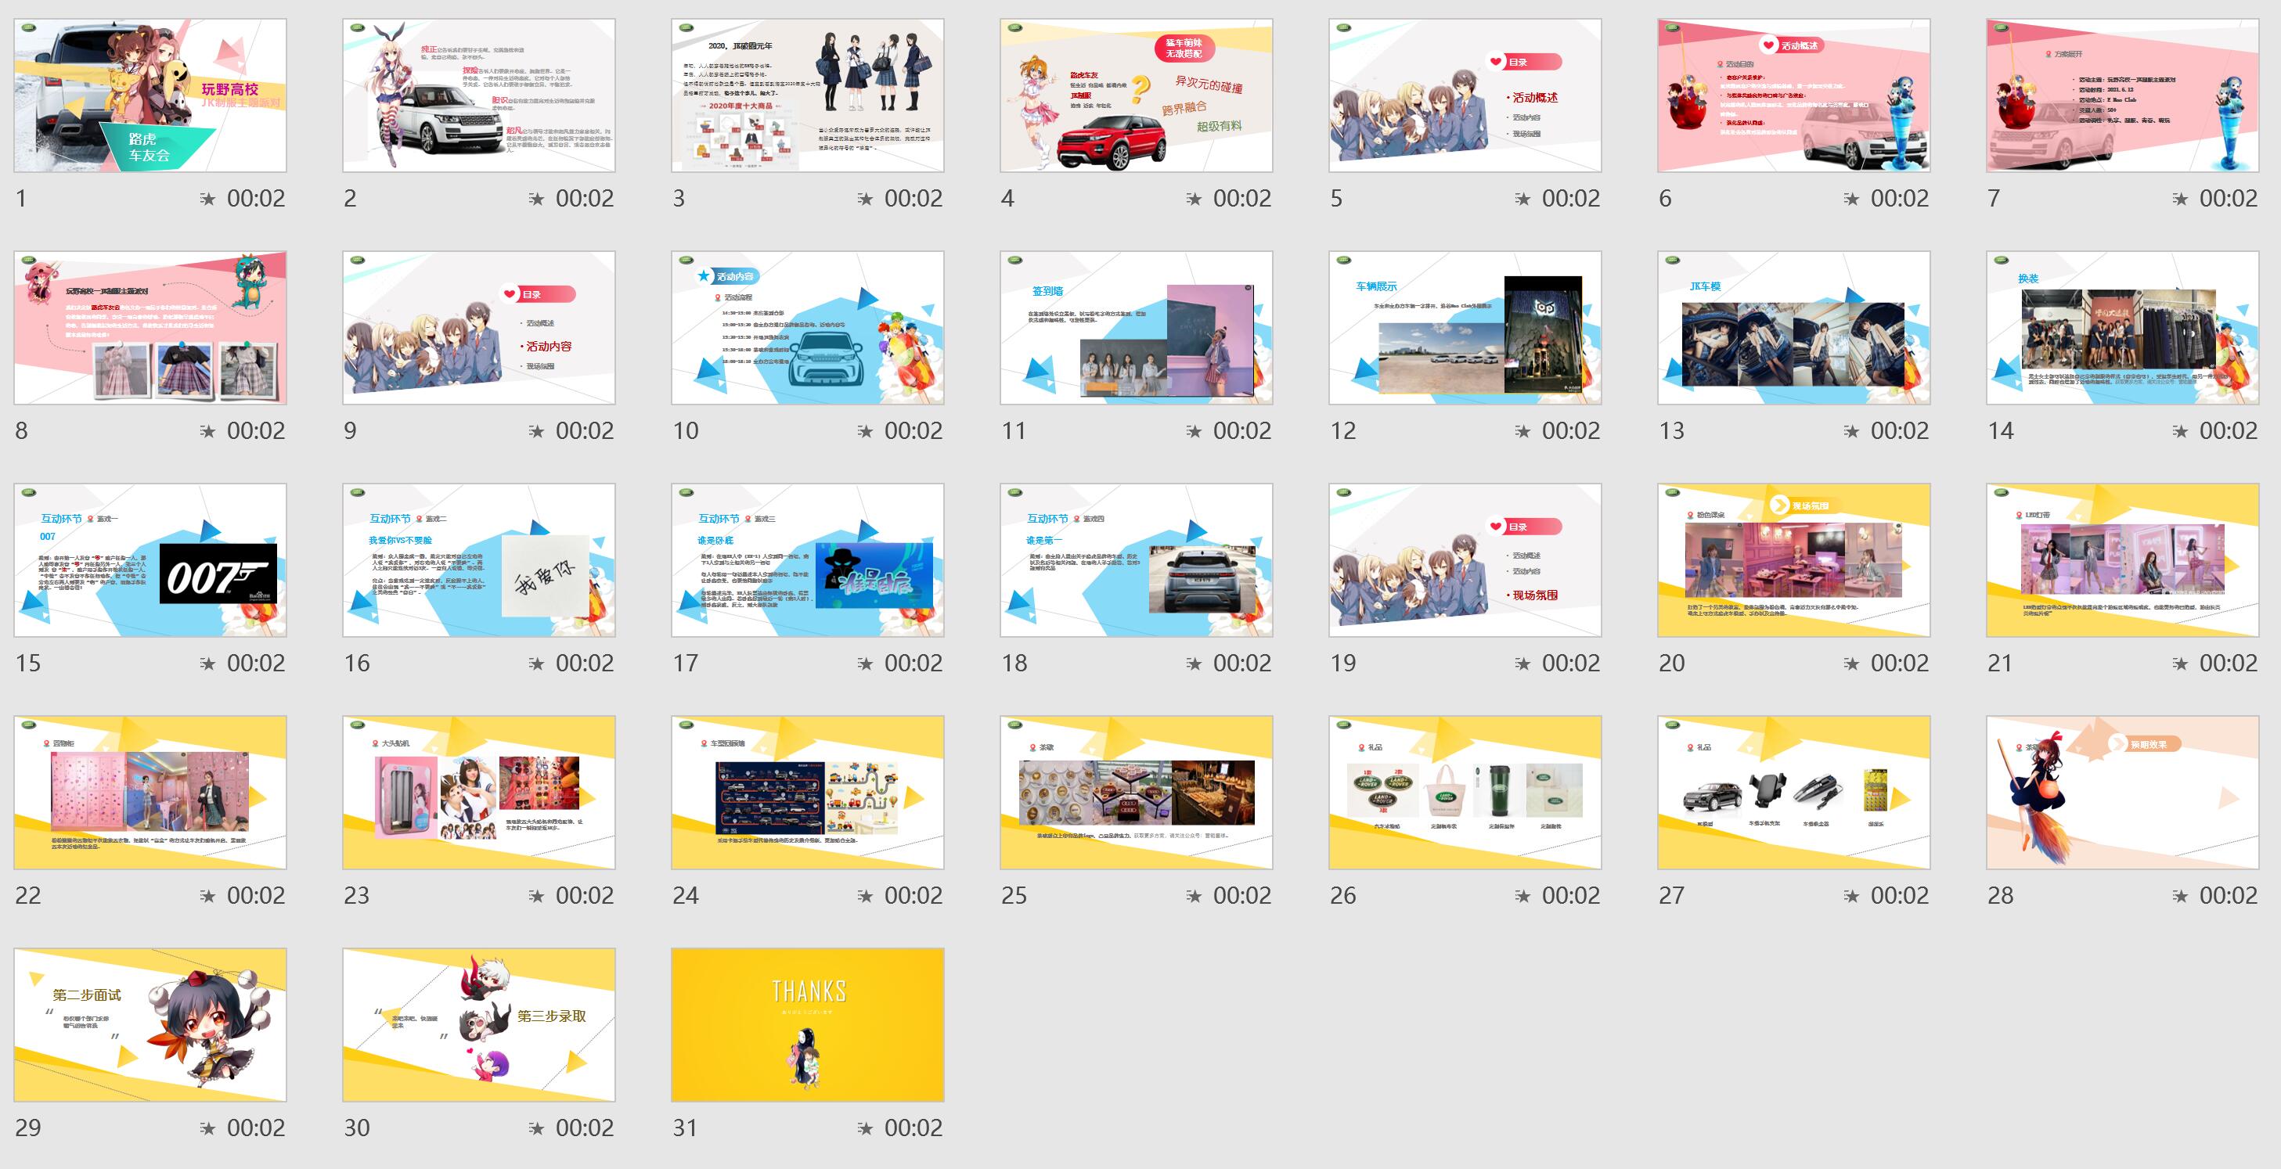Select slide 10 thumbnail with blue car drawing
Viewport: 2281px width, 1169px height.
[x=808, y=327]
